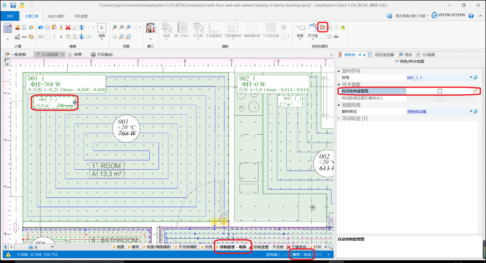Expand the 浮动标签 [1] section
Screen dimensions: 486x263
[x=339, y=118]
